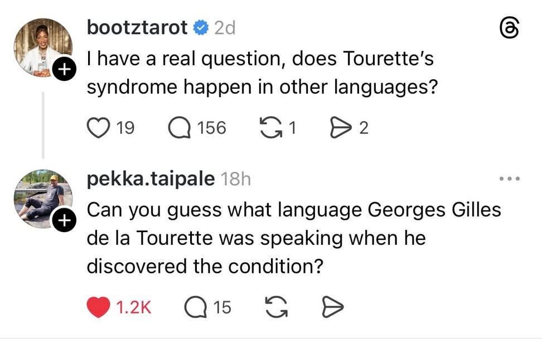Like the bootztarot post with heart icon
Viewport: 542px width, 342px height.
click(x=99, y=128)
